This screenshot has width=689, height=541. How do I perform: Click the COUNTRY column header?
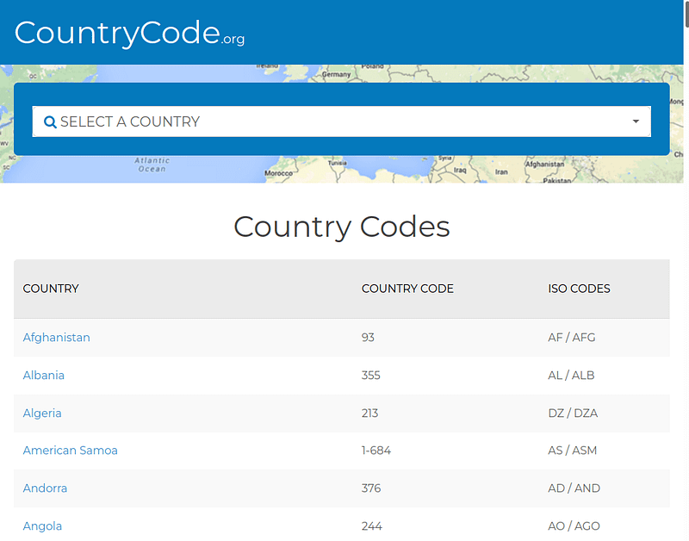tap(51, 289)
